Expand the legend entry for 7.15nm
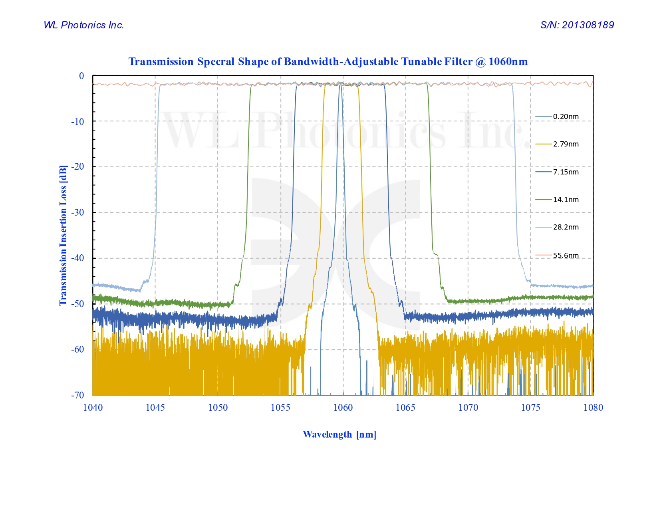659x509 pixels. pos(564,172)
